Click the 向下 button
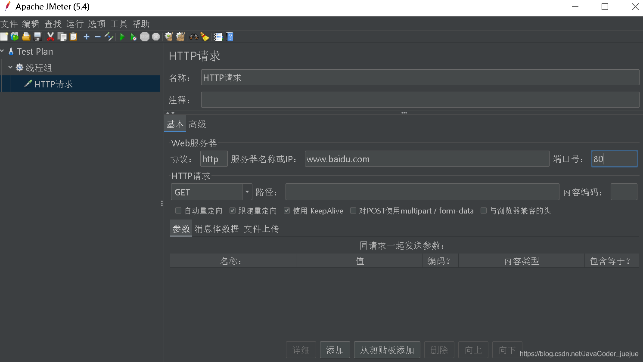Viewport: 643px width, 362px height. click(507, 350)
